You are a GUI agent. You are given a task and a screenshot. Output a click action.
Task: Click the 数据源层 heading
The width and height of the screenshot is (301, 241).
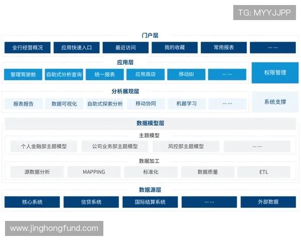point(150,190)
